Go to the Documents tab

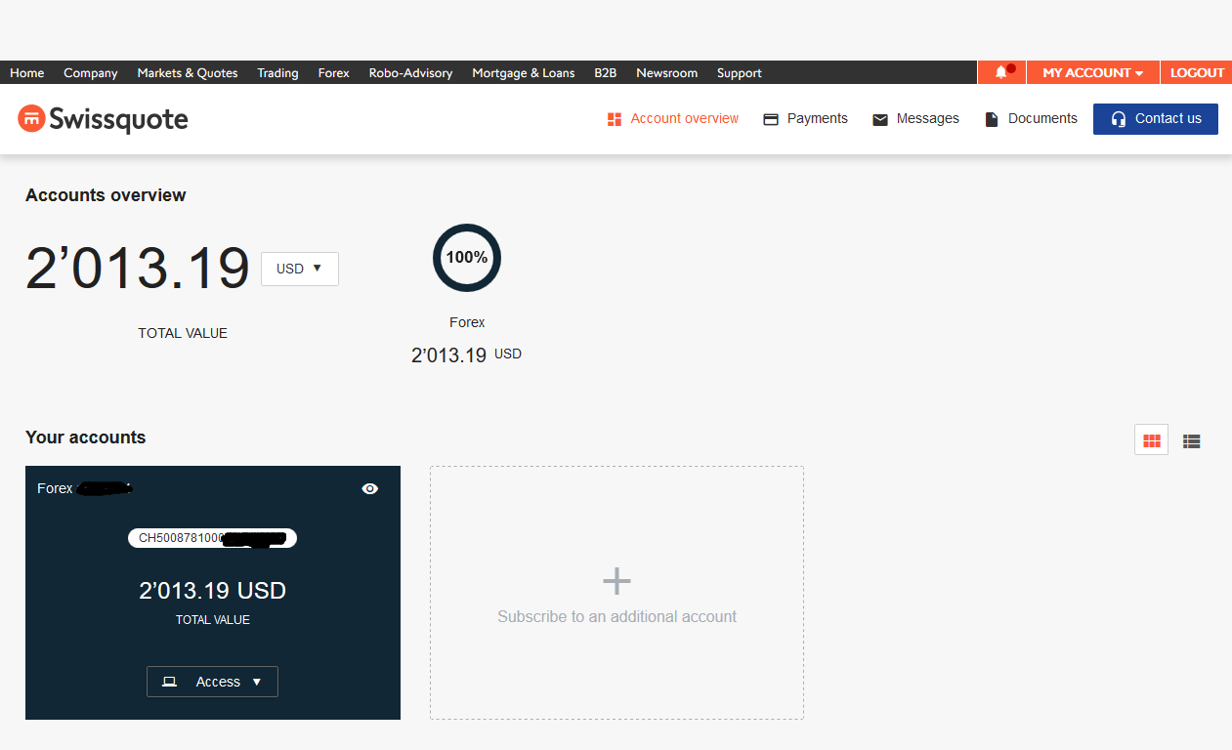pyautogui.click(x=1031, y=119)
